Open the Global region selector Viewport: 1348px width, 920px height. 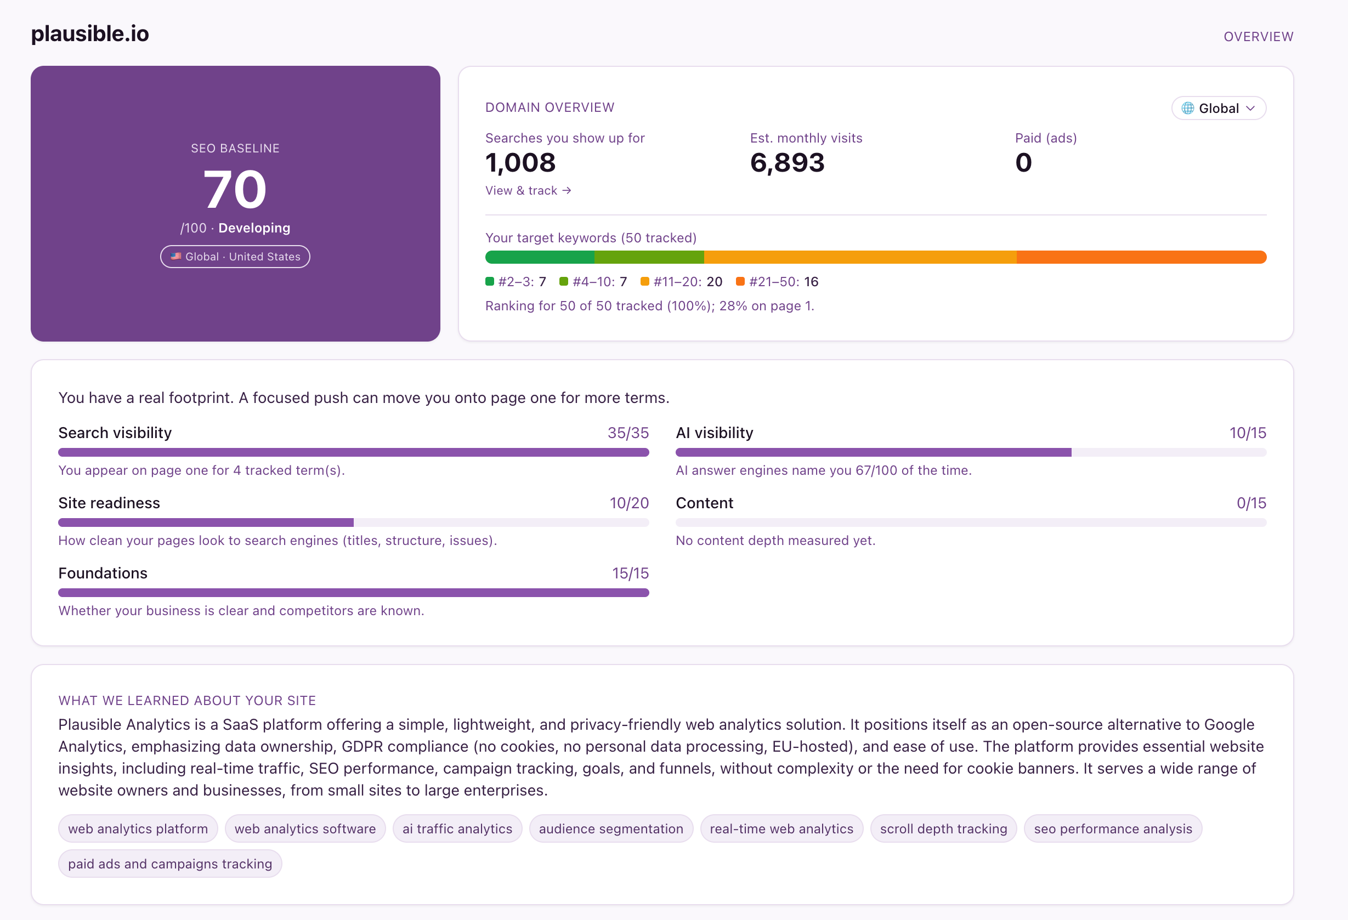pos(1219,109)
